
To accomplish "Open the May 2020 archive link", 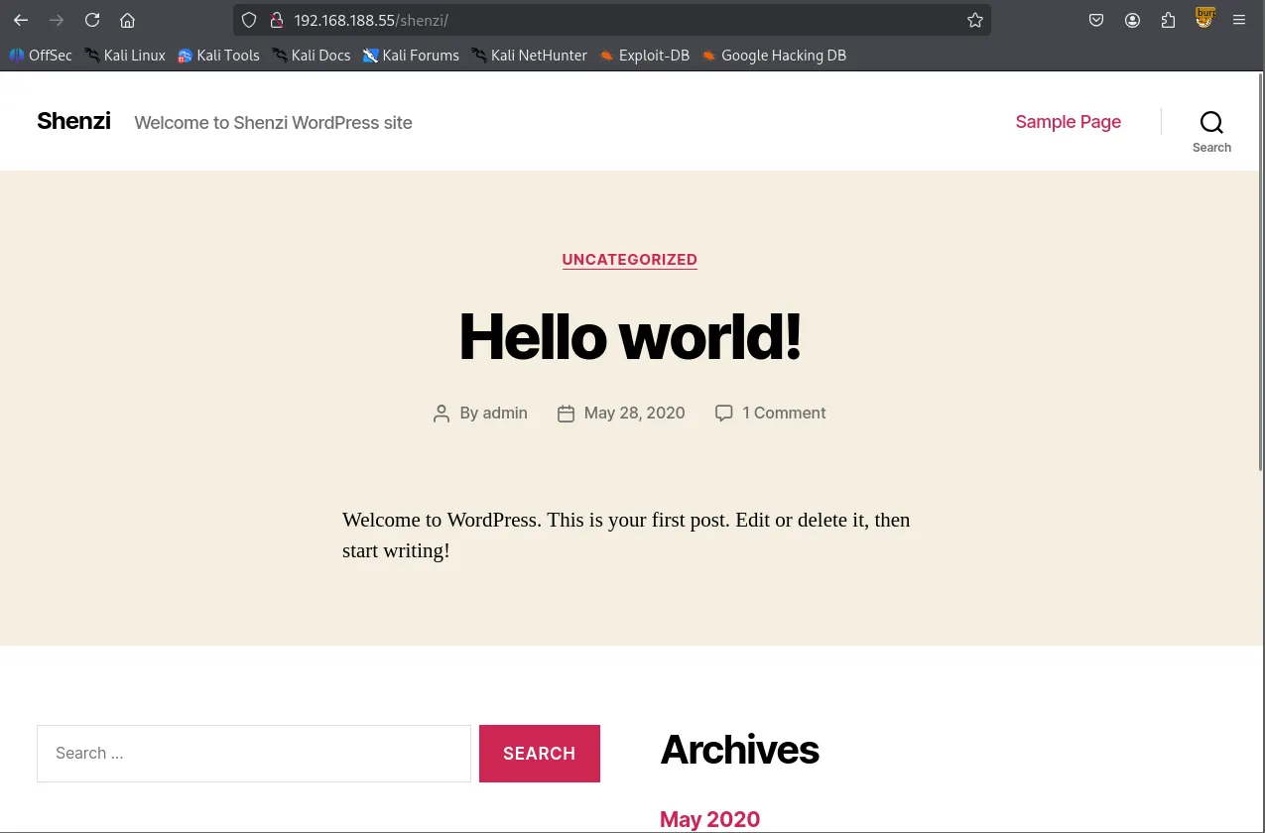I will pos(709,819).
